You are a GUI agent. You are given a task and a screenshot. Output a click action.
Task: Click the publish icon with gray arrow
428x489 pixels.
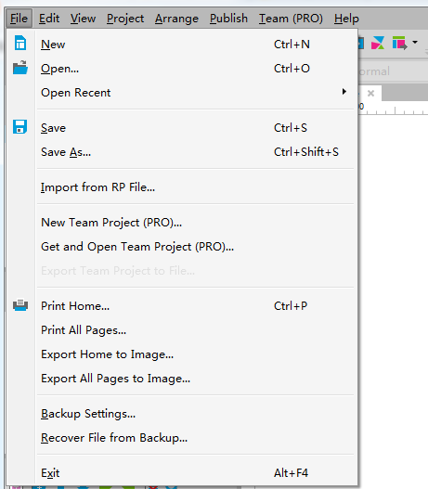point(399,43)
